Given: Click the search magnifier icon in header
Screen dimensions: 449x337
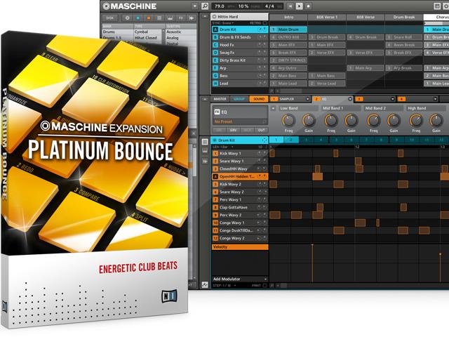Looking at the screenshot, I should [203, 6].
